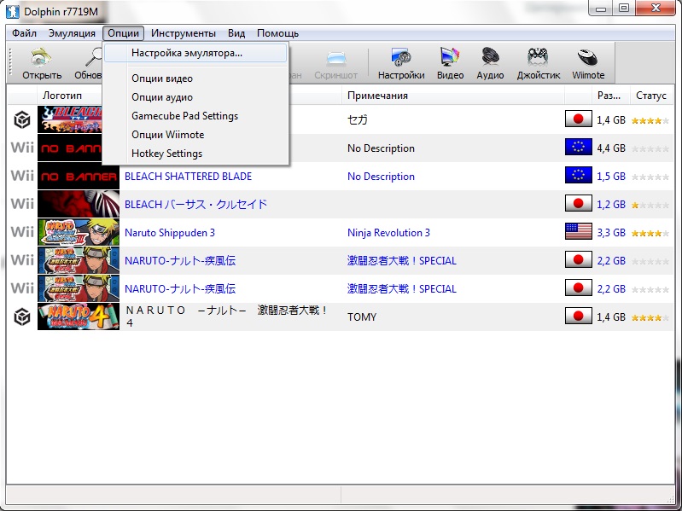Click the Джойстик gamepad toolbar icon
This screenshot has height=511, width=682.
pyautogui.click(x=539, y=63)
